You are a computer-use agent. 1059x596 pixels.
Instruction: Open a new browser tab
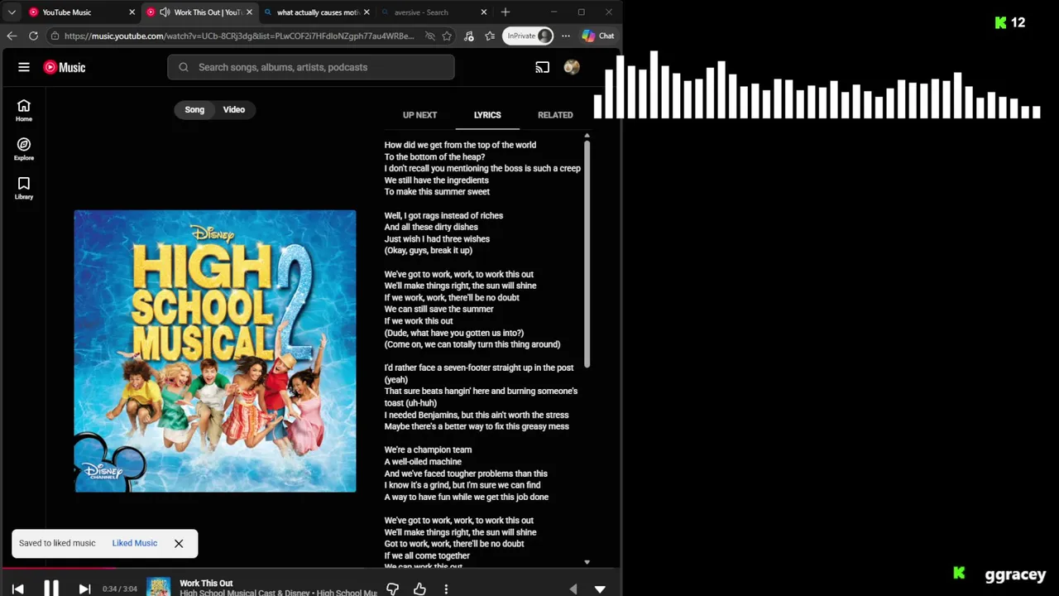pyautogui.click(x=506, y=12)
